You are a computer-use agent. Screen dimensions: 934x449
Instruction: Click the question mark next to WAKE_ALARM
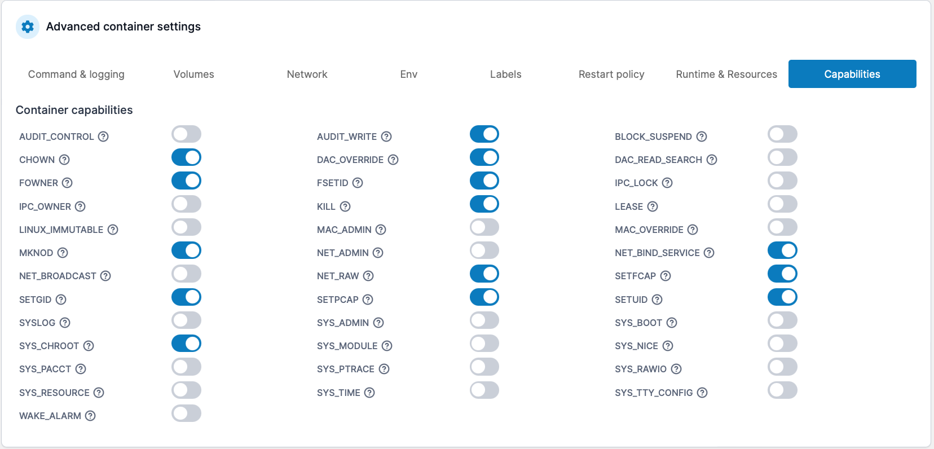[x=90, y=416]
